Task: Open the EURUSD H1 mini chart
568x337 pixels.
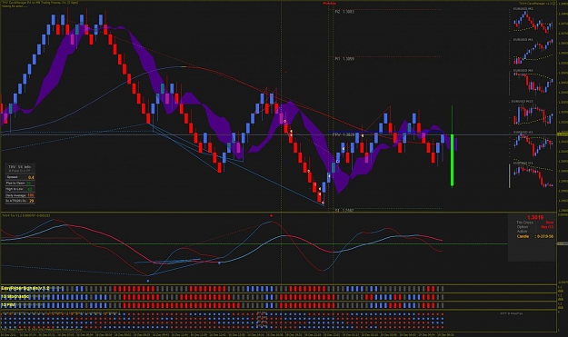Action: coord(532,144)
